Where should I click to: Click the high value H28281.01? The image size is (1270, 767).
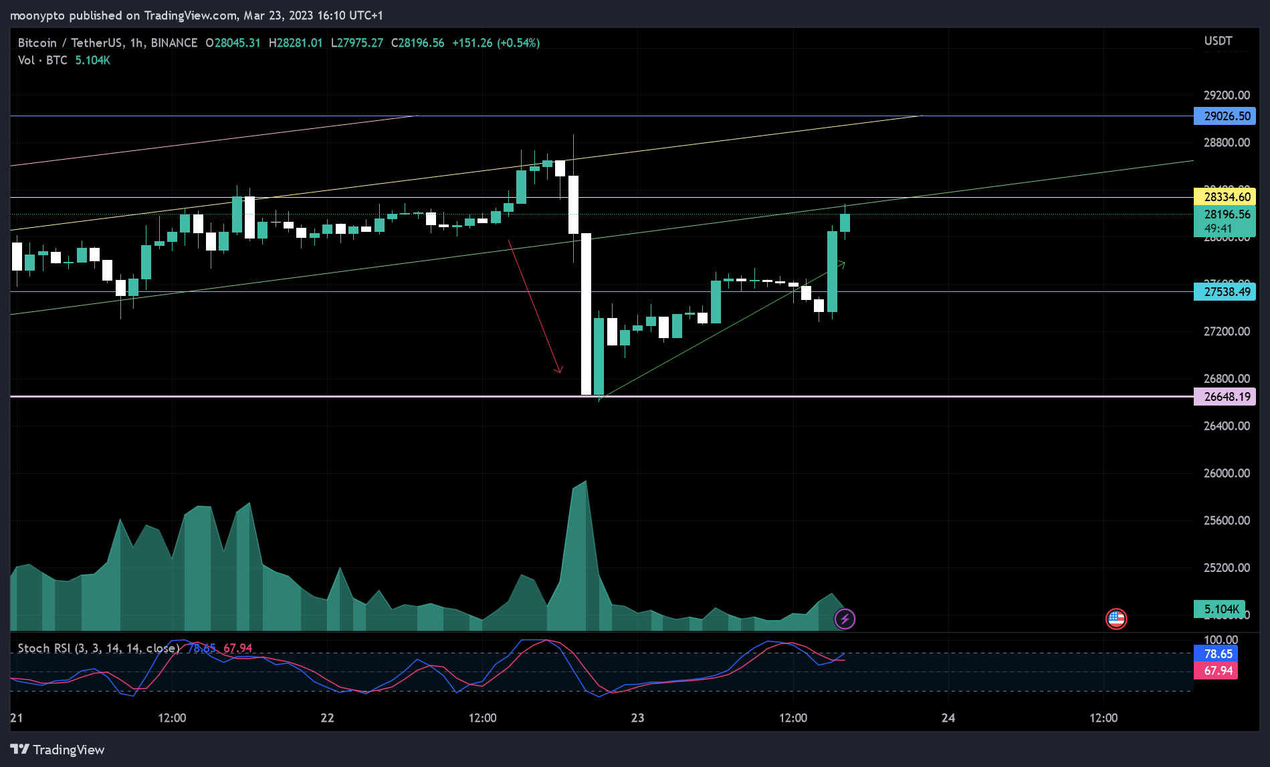tap(296, 43)
